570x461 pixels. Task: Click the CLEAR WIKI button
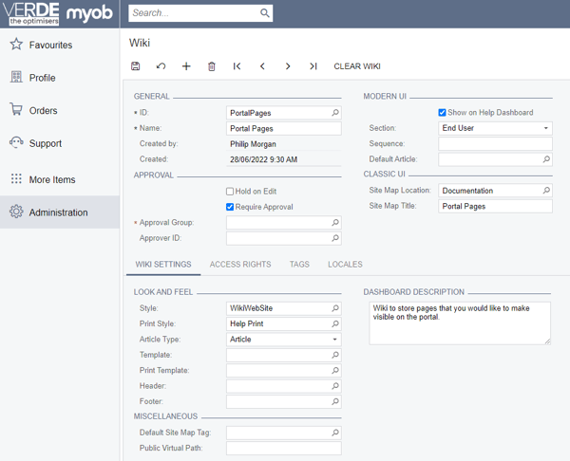pos(357,66)
